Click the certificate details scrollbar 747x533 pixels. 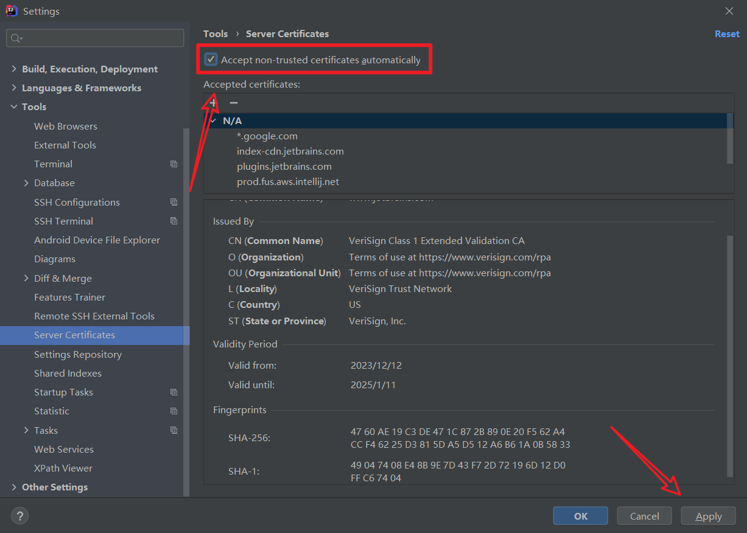pyautogui.click(x=731, y=356)
